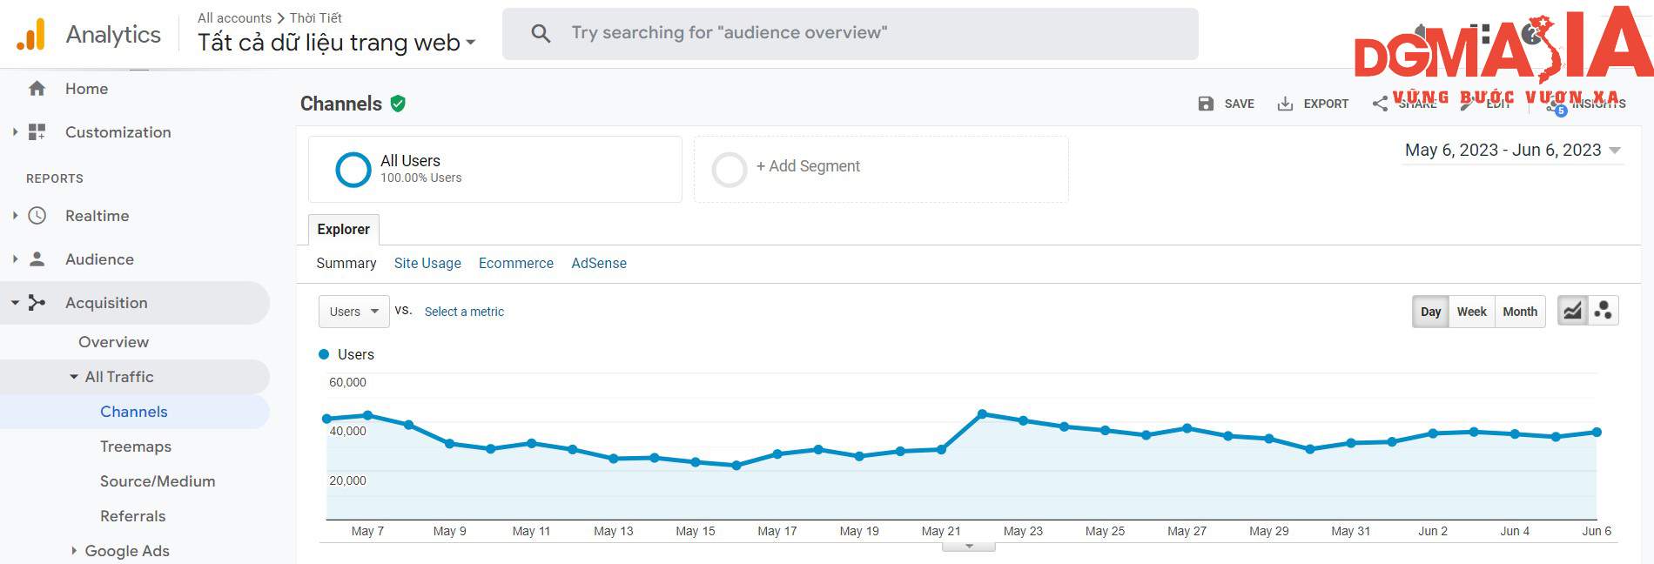This screenshot has width=1654, height=564.
Task: Click the May 22 peak data point
Action: click(x=982, y=414)
